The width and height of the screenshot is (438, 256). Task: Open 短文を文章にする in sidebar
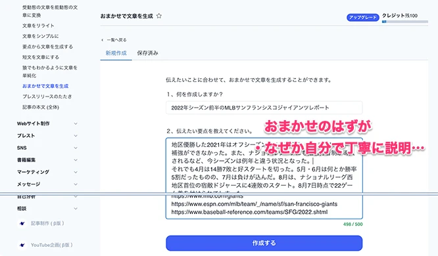(41, 57)
